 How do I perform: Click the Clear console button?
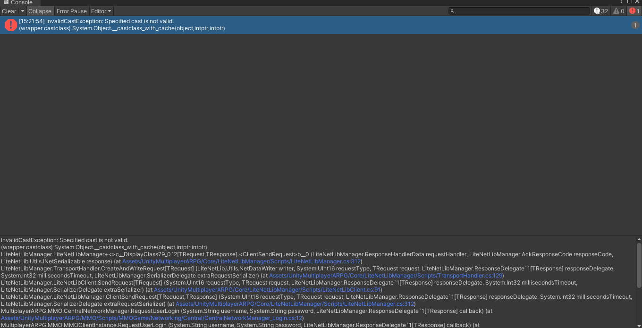[9, 11]
